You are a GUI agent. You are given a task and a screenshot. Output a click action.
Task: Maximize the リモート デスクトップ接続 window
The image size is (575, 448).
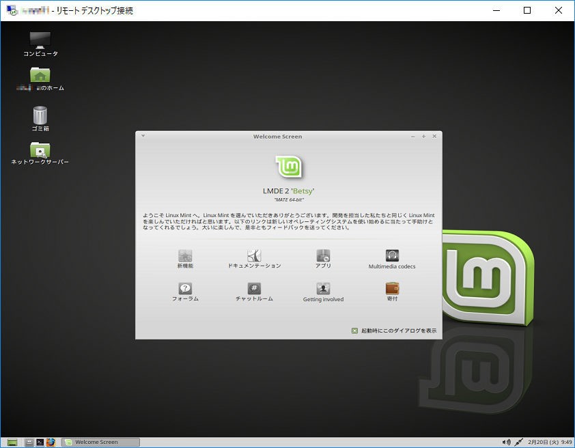[527, 10]
